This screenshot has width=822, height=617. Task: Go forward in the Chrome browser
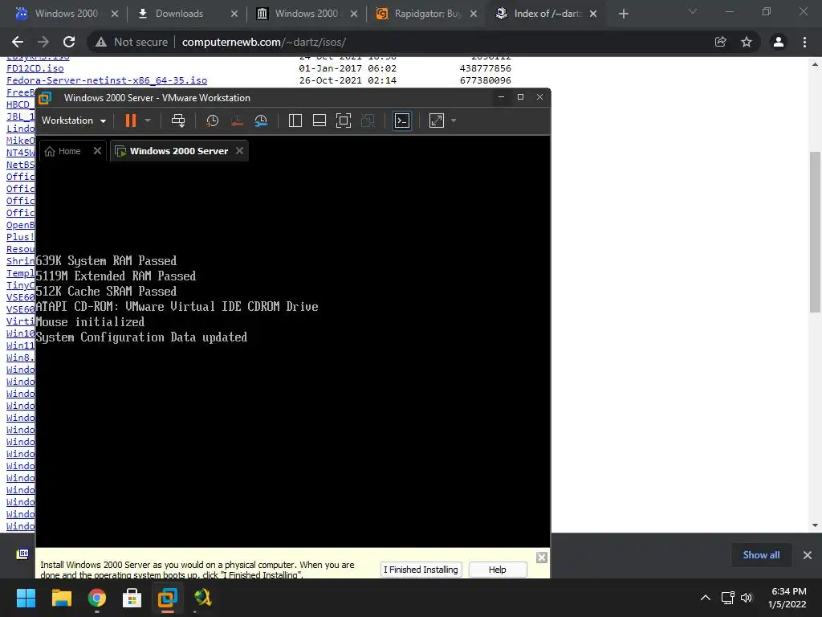(43, 42)
